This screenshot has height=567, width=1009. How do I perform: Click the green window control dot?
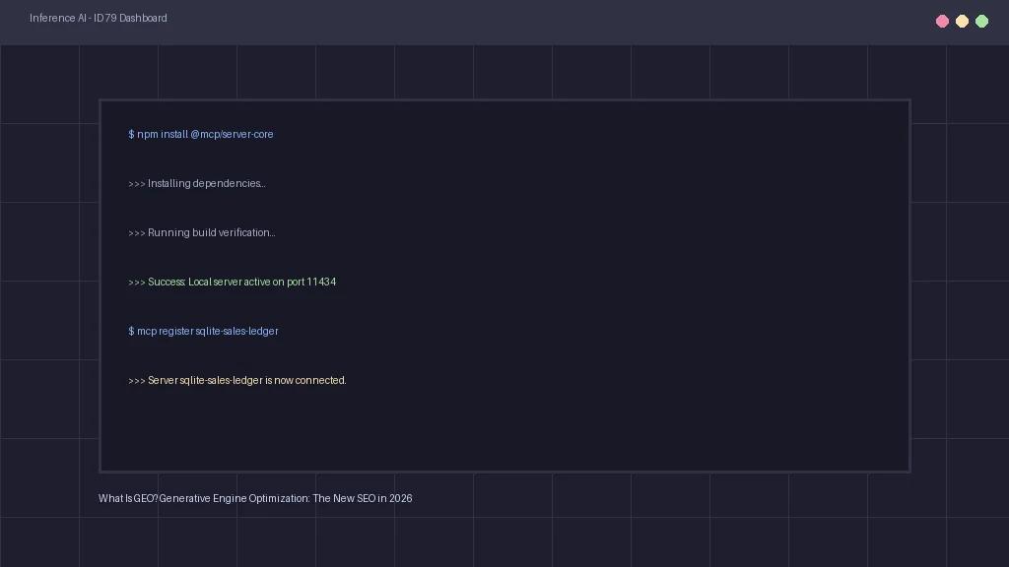(982, 22)
